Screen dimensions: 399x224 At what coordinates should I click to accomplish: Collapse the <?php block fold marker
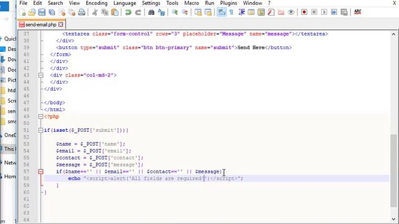(41, 116)
